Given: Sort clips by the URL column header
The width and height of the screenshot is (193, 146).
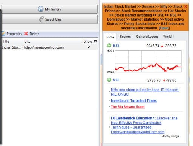Looking at the screenshot, I should 27,41.
